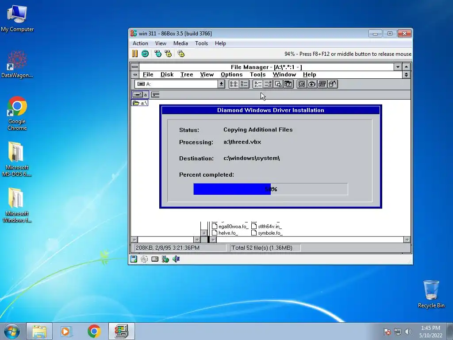Click the Windows Start button
The height and width of the screenshot is (340, 453).
pyautogui.click(x=12, y=331)
